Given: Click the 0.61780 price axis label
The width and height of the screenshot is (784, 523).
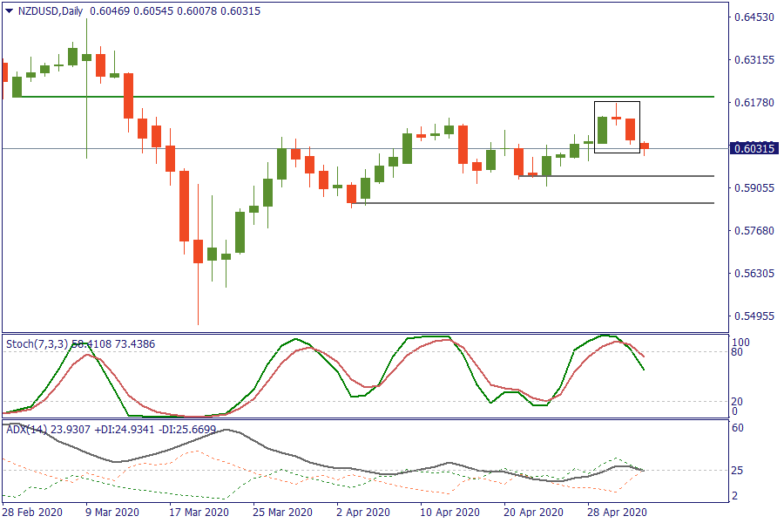Looking at the screenshot, I should tap(754, 103).
